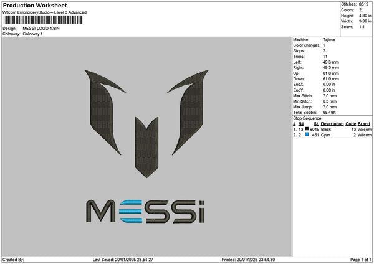Viewport: 374px width, 264px height.
Task: Click the Height value '4.80 in'
Action: (x=365, y=16)
